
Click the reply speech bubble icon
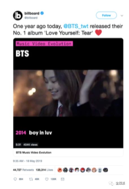(15, 179)
